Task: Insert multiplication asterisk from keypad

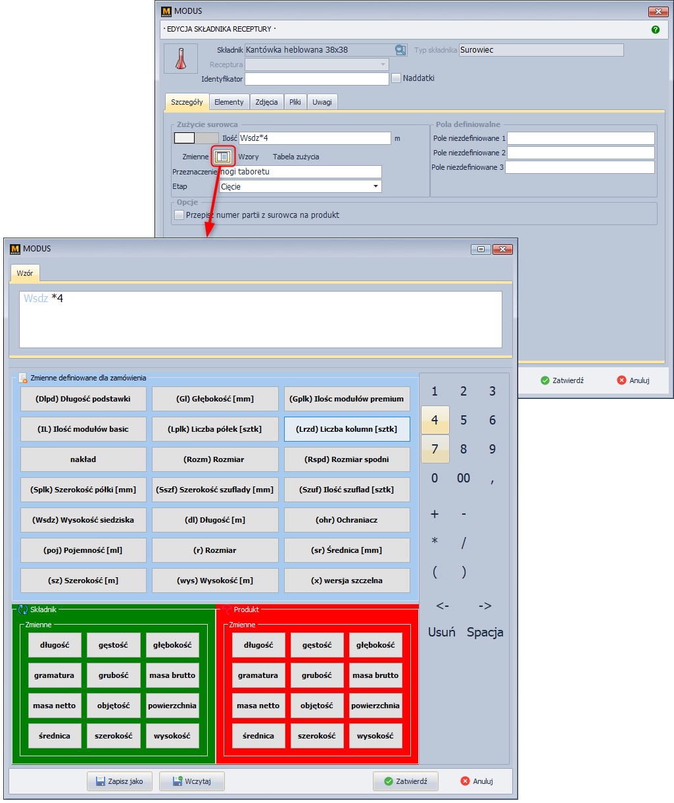Action: tap(435, 542)
